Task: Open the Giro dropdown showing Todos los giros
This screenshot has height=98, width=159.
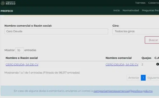Action: [136, 31]
